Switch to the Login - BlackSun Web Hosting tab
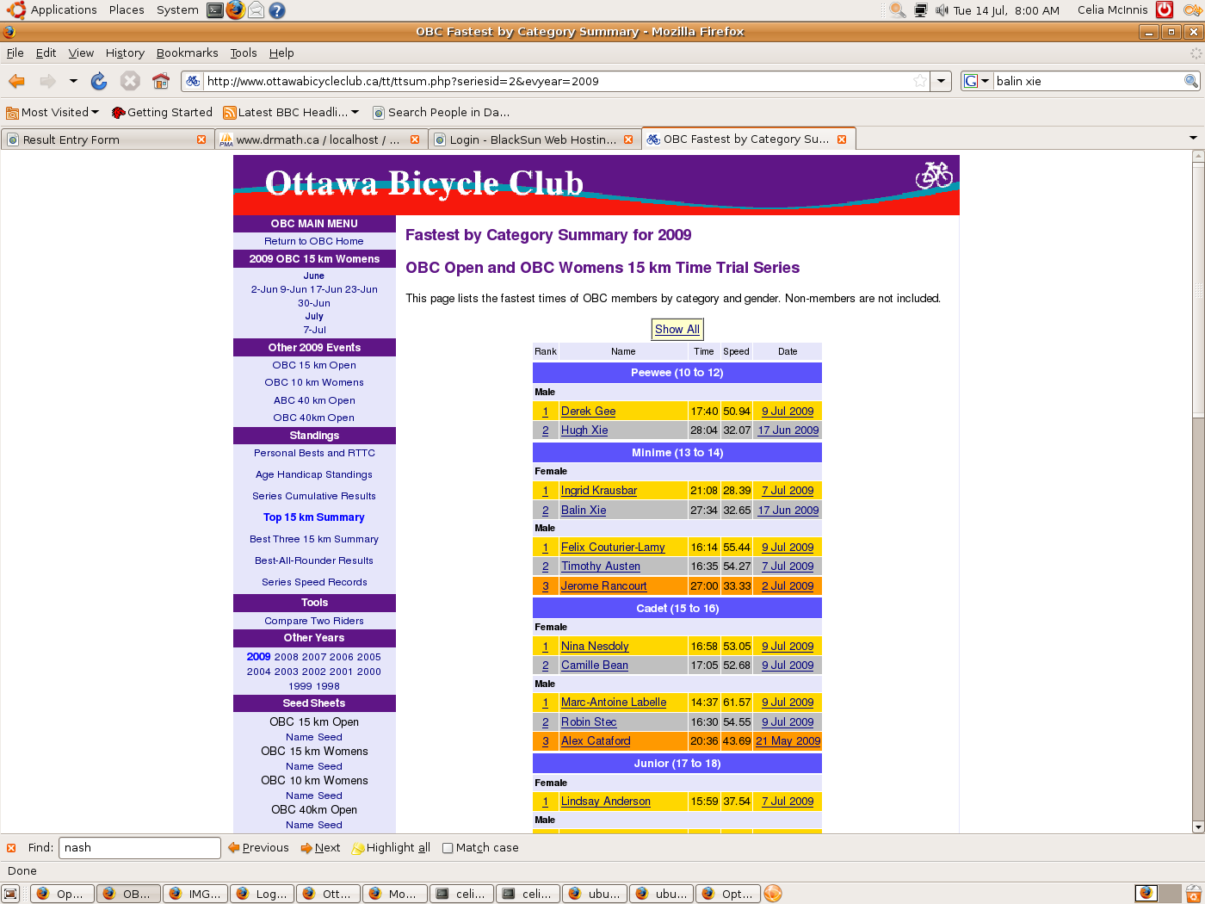The width and height of the screenshot is (1205, 904). [x=532, y=139]
